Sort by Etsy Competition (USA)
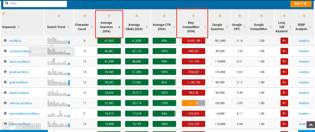 click(x=205, y=27)
